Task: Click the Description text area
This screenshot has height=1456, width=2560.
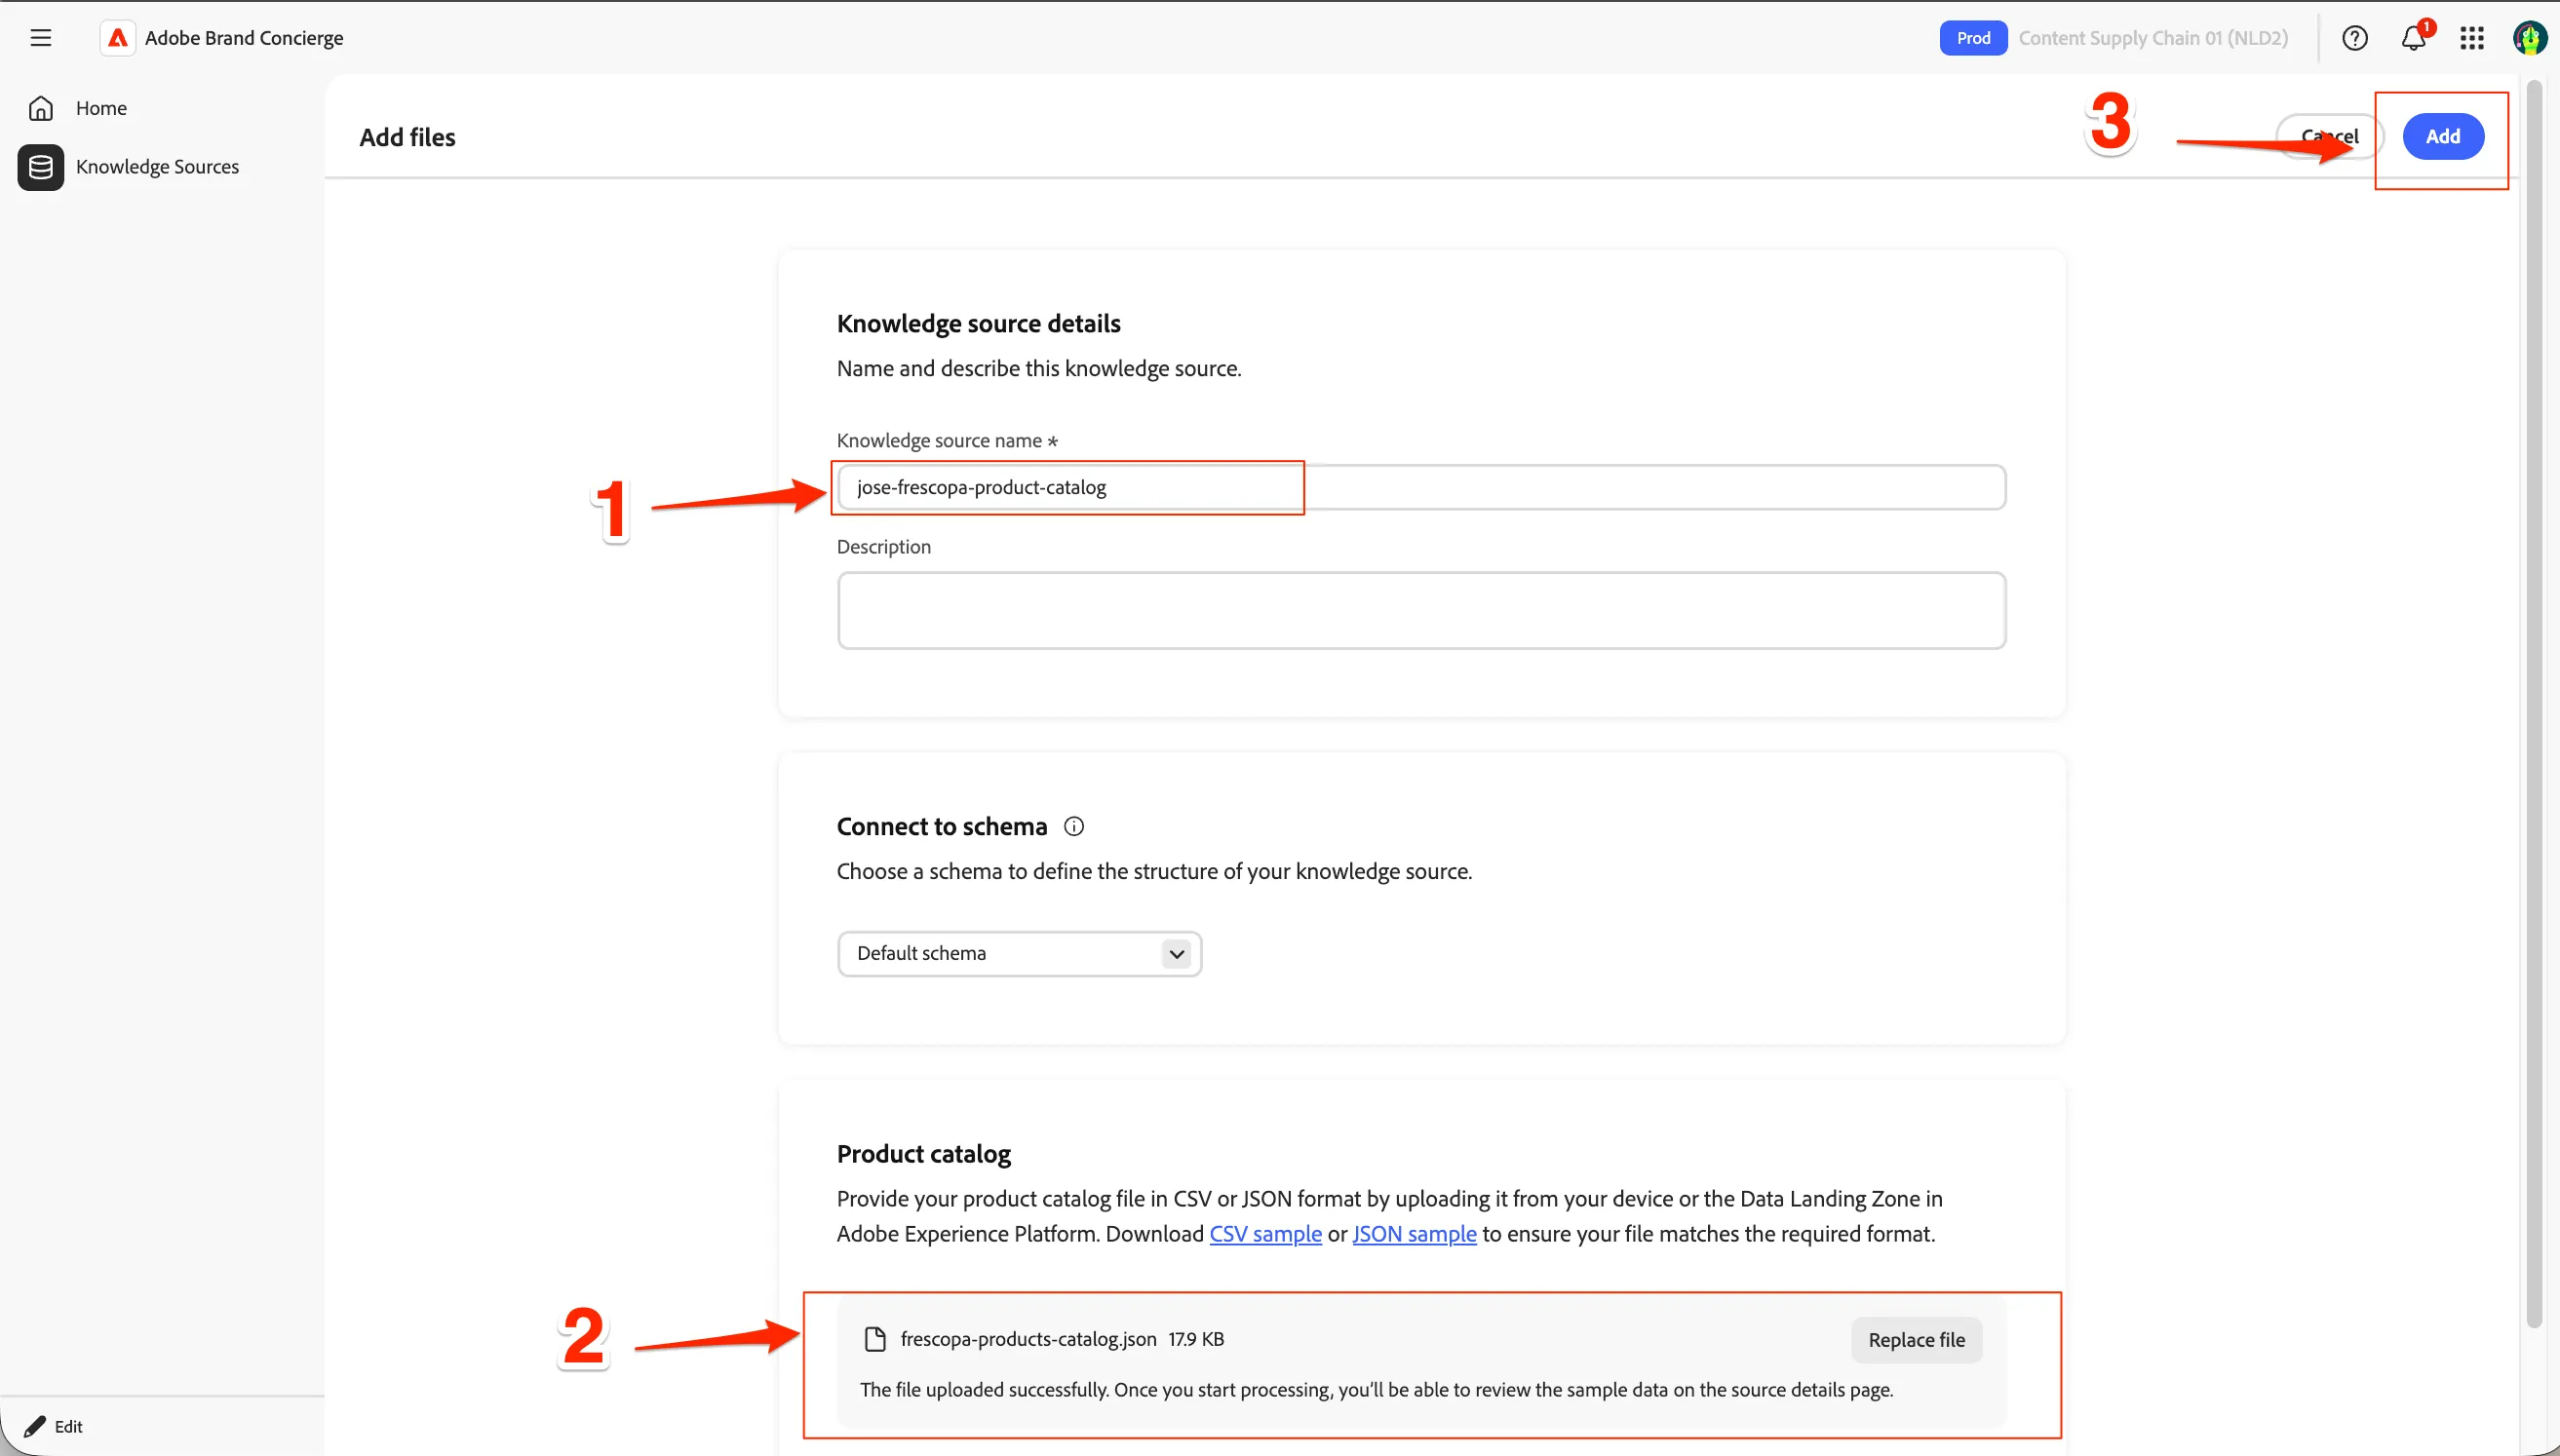Action: (x=1421, y=610)
